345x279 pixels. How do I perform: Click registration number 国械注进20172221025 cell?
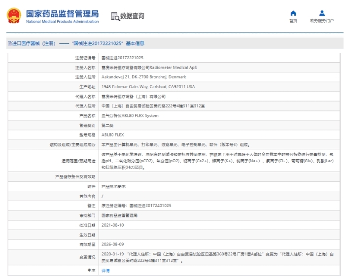[122, 58]
